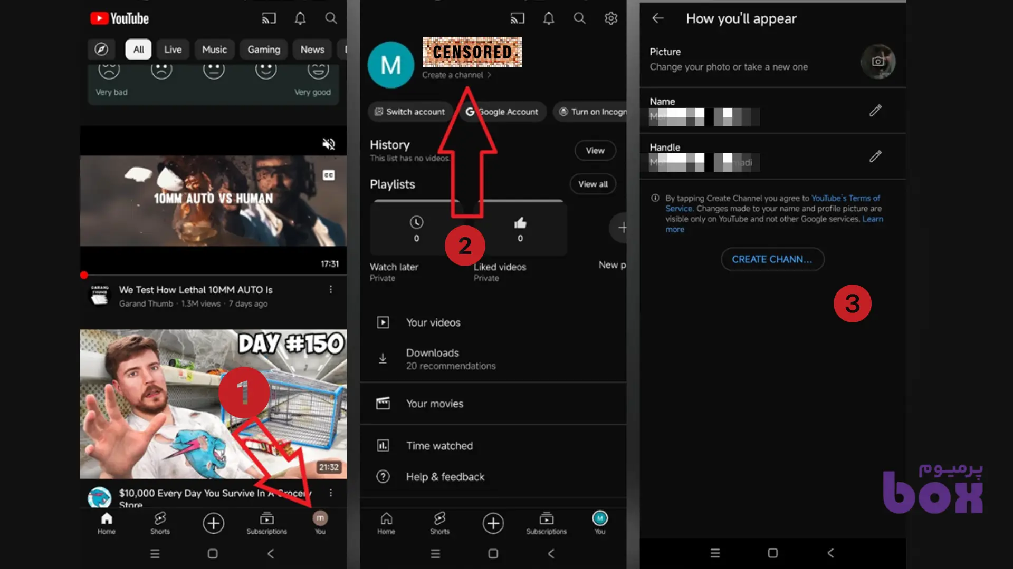Select the Music filter chip

tap(214, 50)
